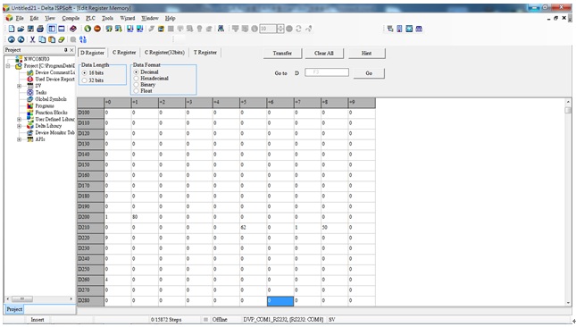Click the Transfer button
Screen dimensions: 576x327
point(282,54)
